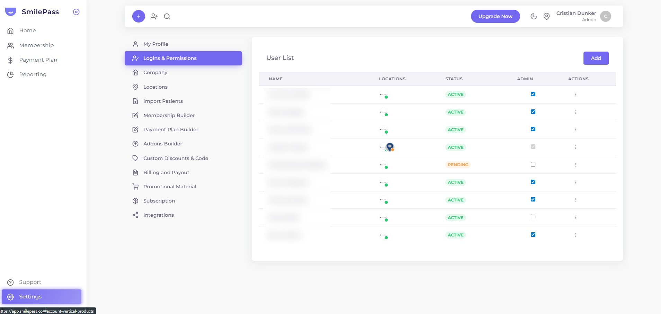661x314 pixels.
Task: Click the purple plus quick-add icon
Action: point(139,16)
